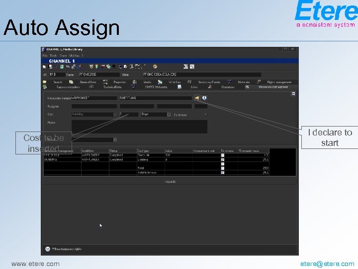Click the WORKSHEET resources manager field
The width and height of the screenshot is (358, 269).
94,98
